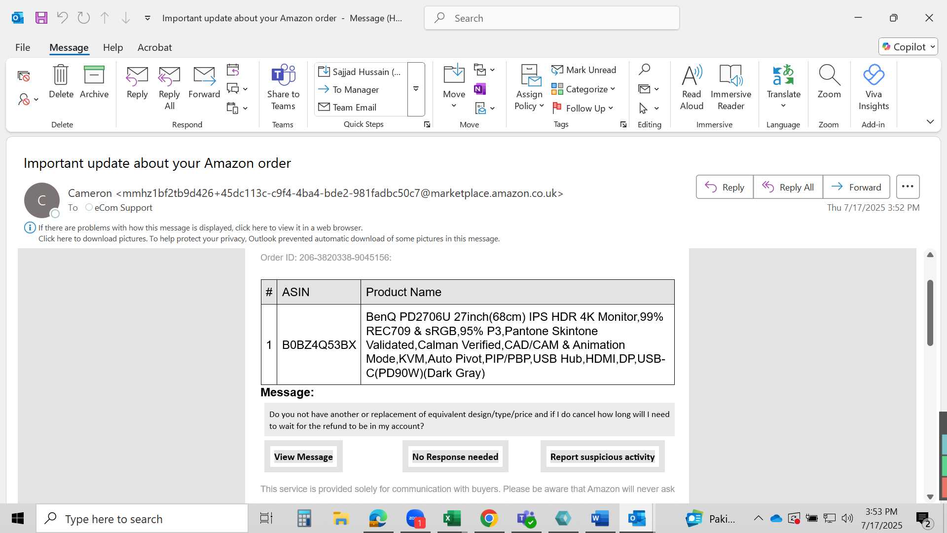
Task: Run To Manager quick step
Action: point(361,89)
